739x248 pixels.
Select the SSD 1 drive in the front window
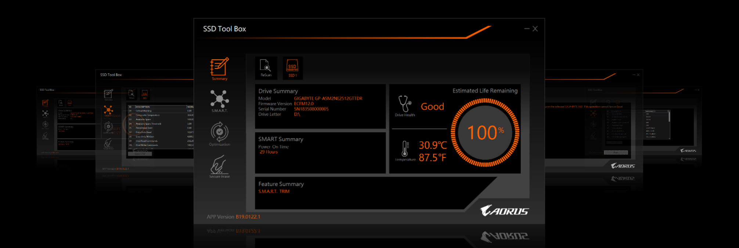coord(293,68)
